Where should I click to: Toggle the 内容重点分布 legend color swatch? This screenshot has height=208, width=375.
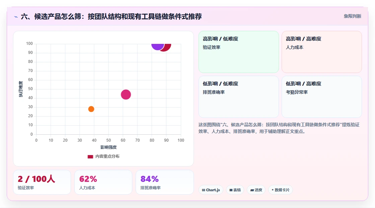(x=90, y=156)
